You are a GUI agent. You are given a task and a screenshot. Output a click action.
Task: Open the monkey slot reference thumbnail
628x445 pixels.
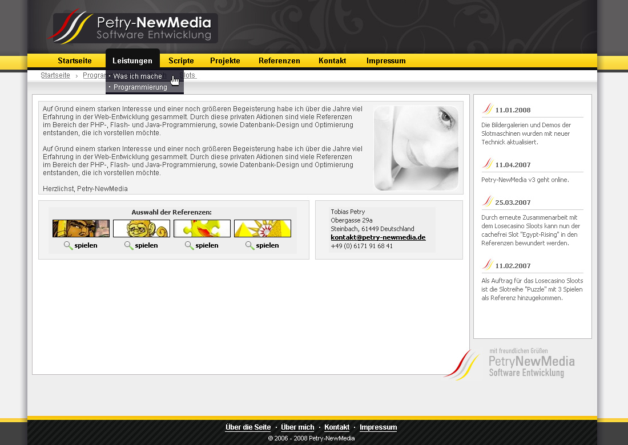point(142,229)
